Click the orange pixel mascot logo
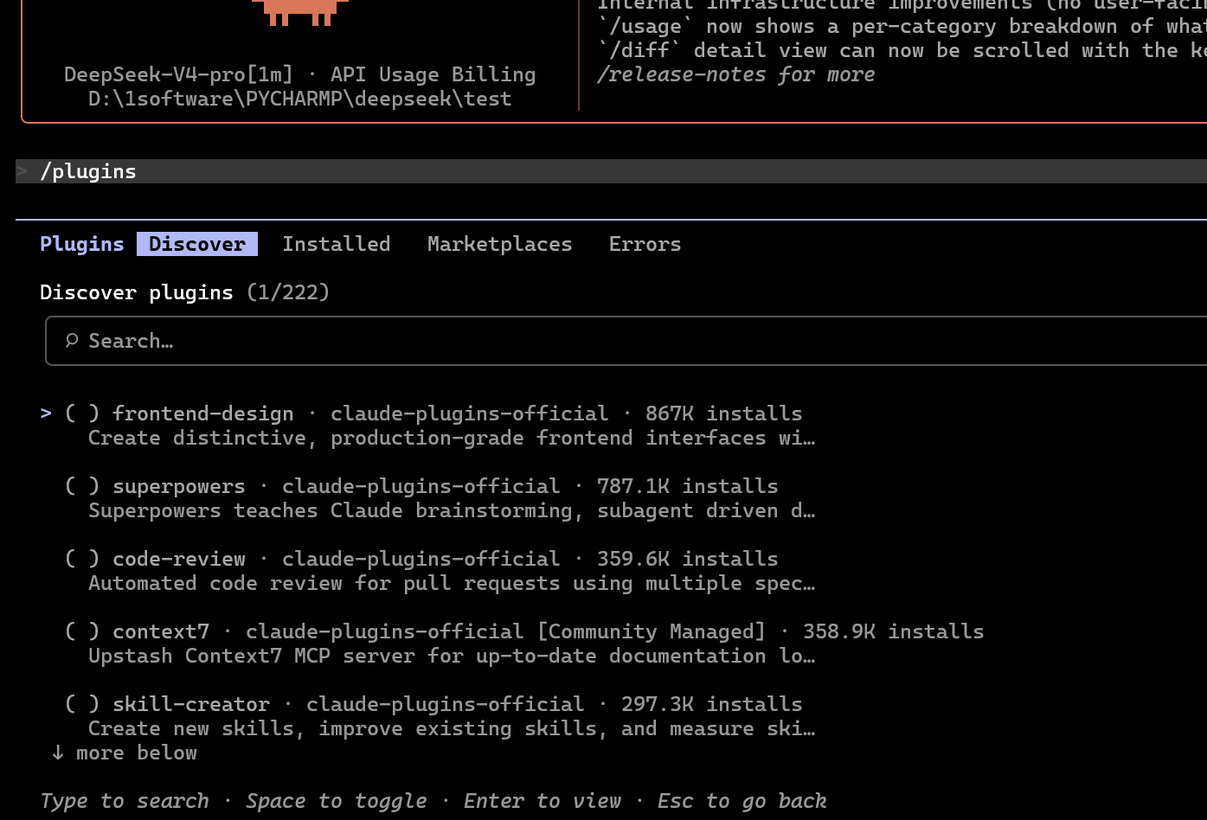Viewport: 1207px width, 820px height. [x=300, y=12]
